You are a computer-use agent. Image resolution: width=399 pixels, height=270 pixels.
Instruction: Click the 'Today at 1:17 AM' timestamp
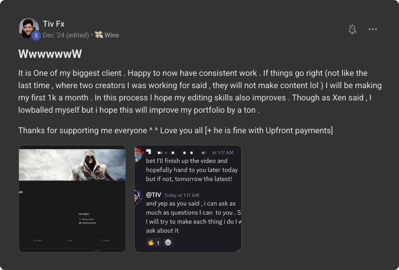pyautogui.click(x=181, y=195)
